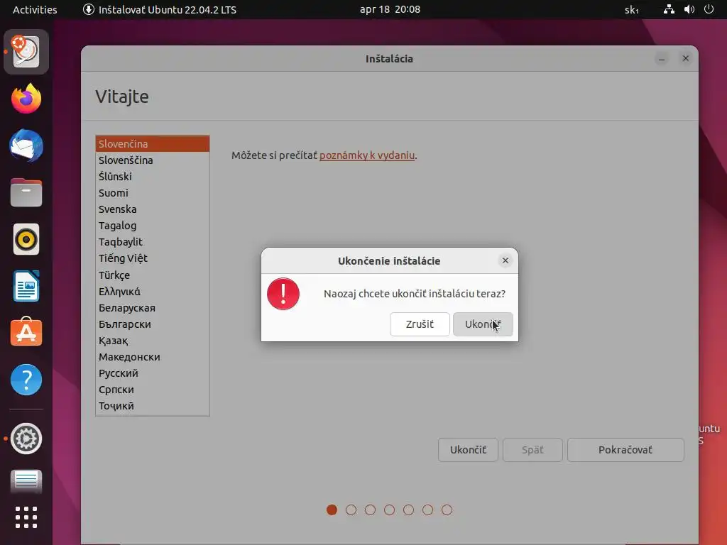Show Applications grid in dock
The height and width of the screenshot is (545, 727).
(x=26, y=517)
